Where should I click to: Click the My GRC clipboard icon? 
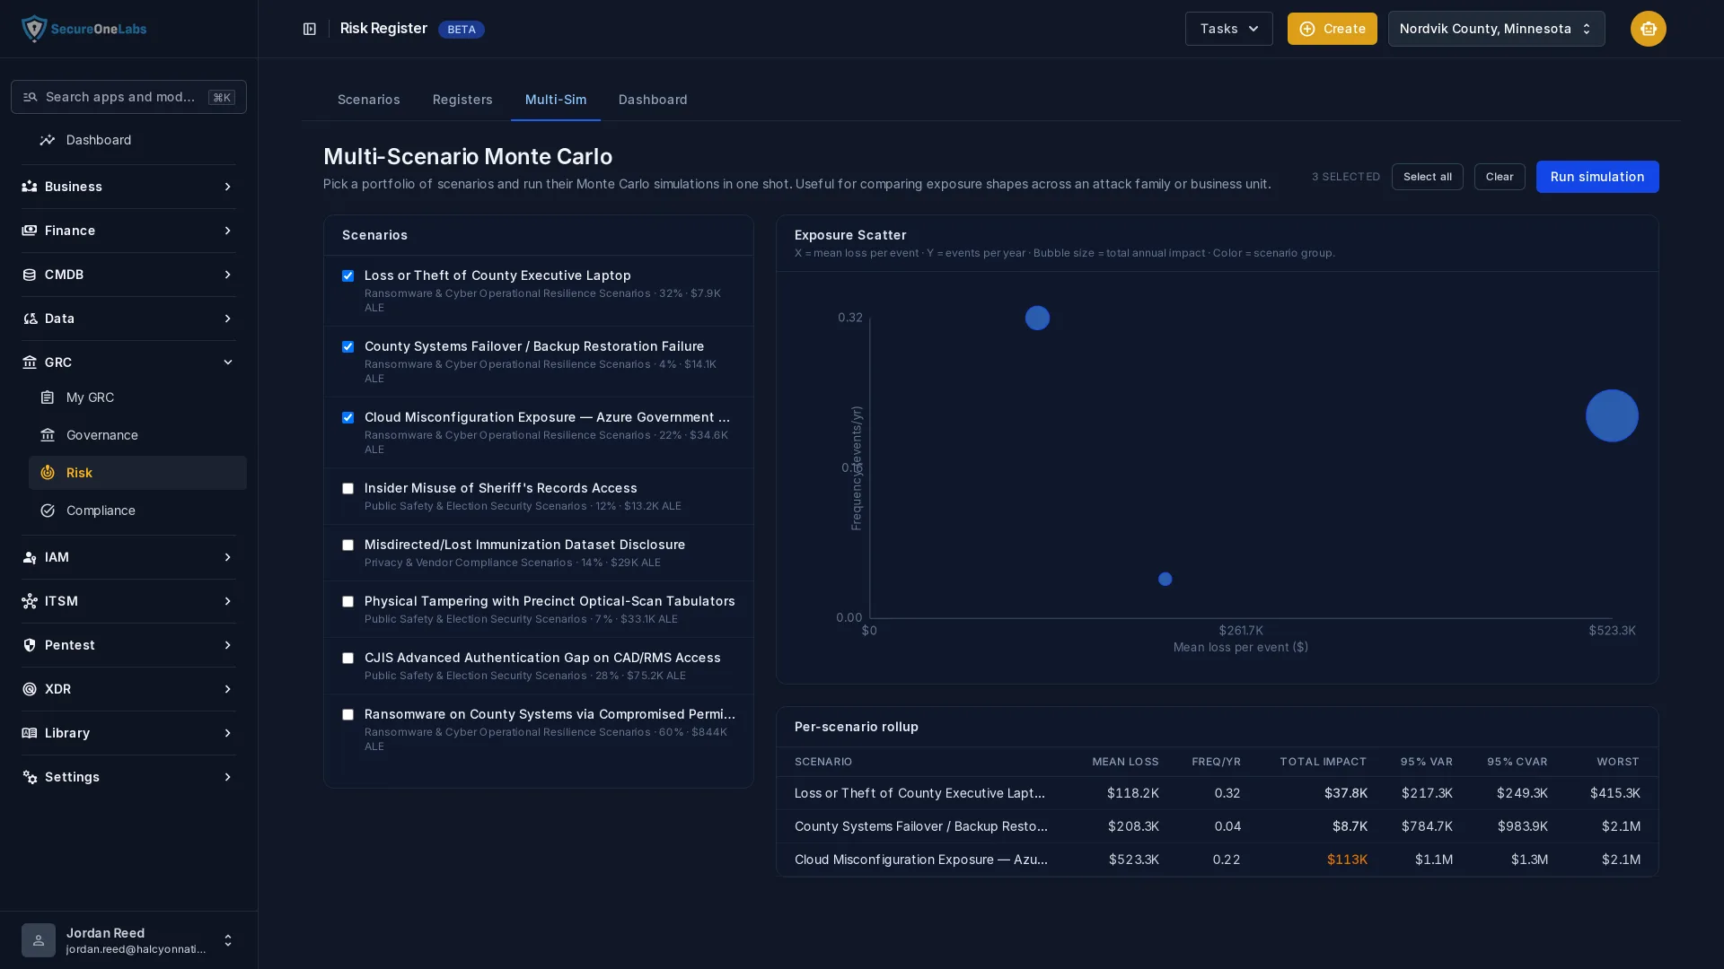pyautogui.click(x=48, y=397)
